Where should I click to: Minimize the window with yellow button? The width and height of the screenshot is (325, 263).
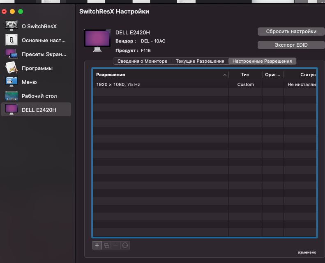coord(12,11)
